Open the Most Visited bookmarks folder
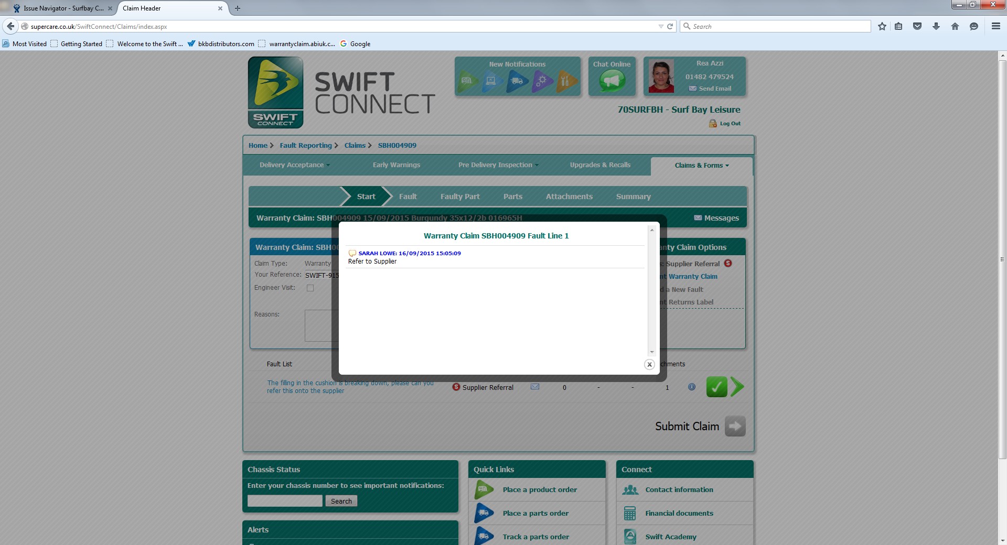 click(x=25, y=44)
